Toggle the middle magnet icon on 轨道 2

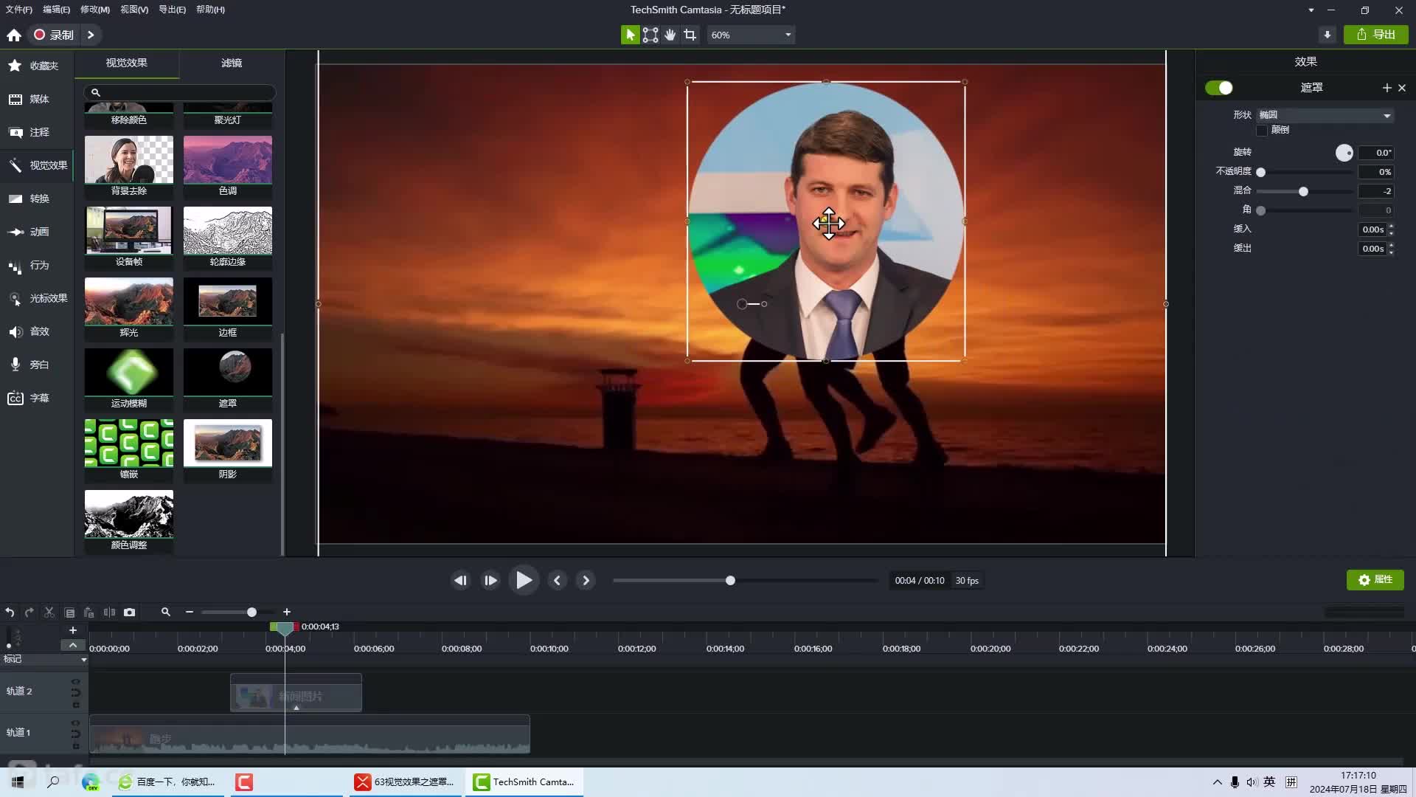click(75, 692)
